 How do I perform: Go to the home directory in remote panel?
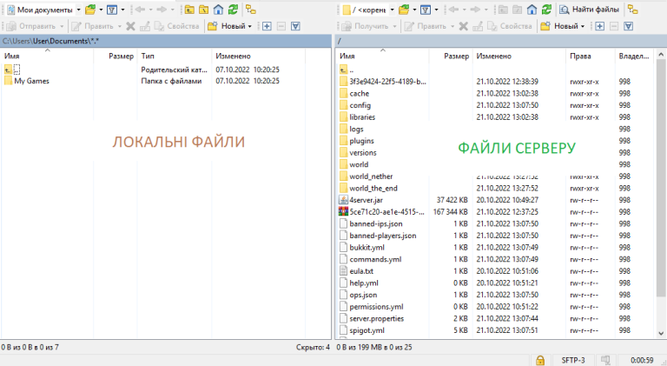[x=532, y=10]
